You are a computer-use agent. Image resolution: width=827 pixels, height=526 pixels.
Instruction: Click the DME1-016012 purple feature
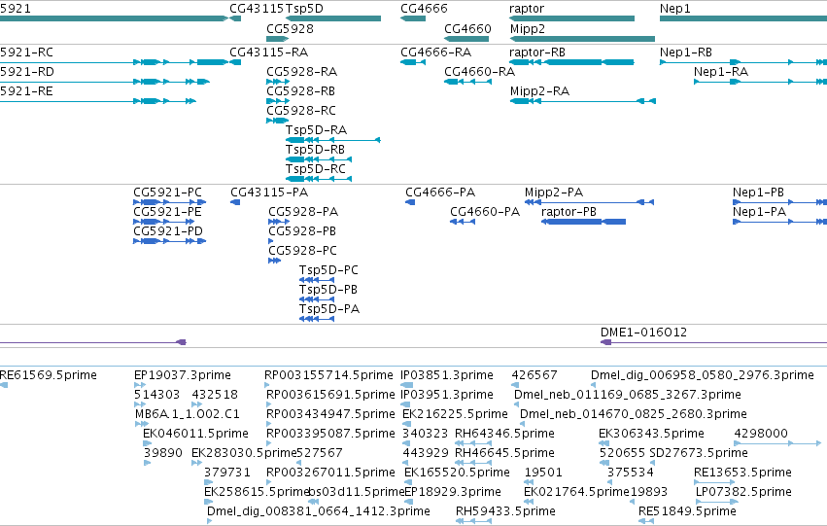713,342
